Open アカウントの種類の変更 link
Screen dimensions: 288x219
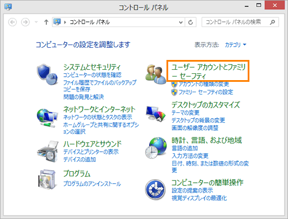pyautogui.click(x=204, y=84)
